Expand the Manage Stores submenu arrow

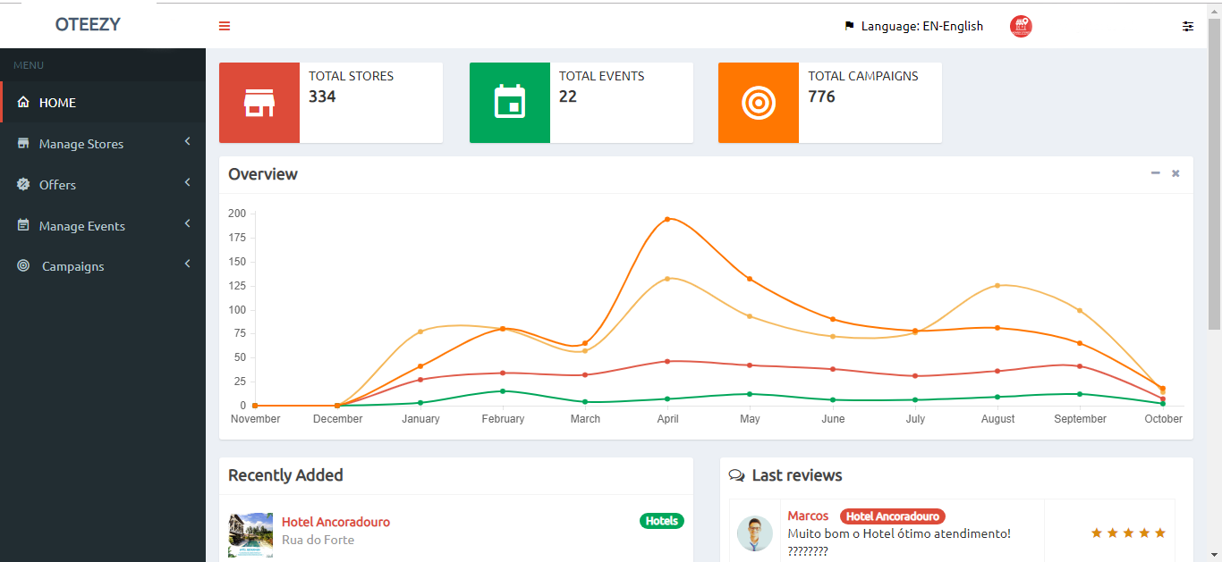(188, 141)
